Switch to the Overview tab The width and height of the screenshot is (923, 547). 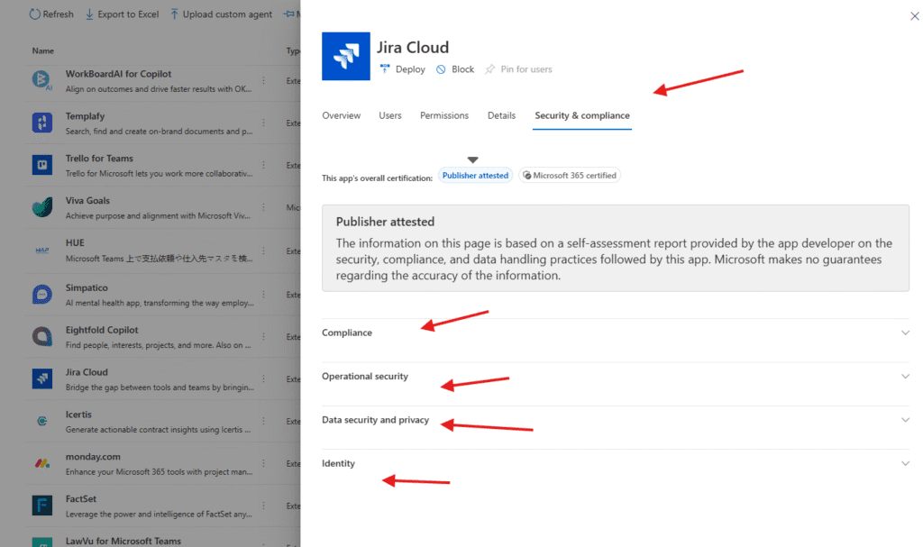pos(342,115)
